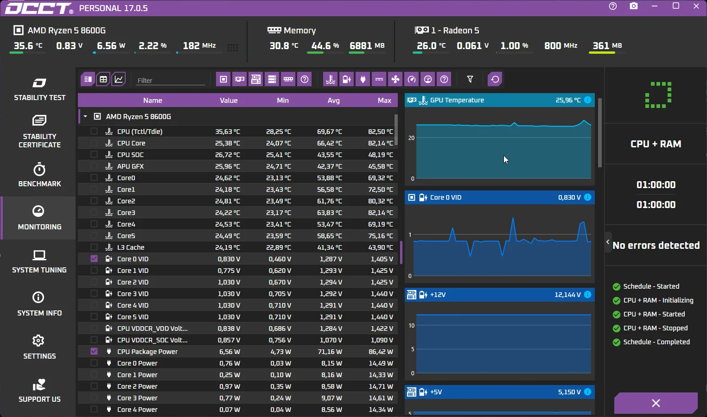Click the 'No errors detected' status text
Viewport: 707px width, 417px height.
click(656, 246)
